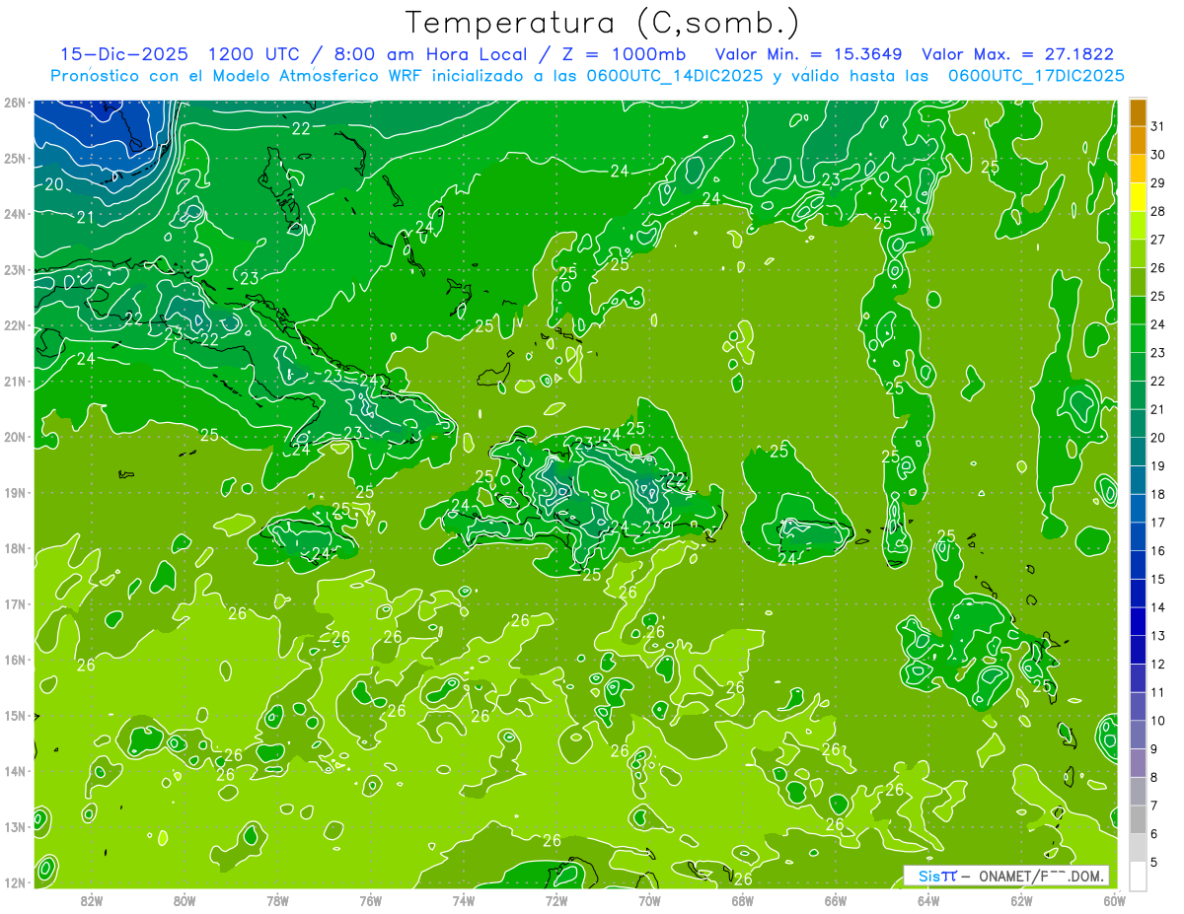Viewport: 1184px width, 914px height.
Task: Click the 74W longitude axis label
Action: click(x=464, y=900)
